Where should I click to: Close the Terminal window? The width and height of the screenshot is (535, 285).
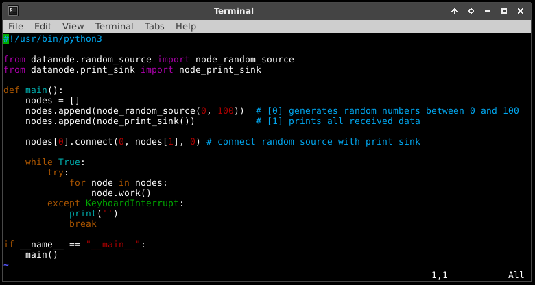(x=521, y=11)
